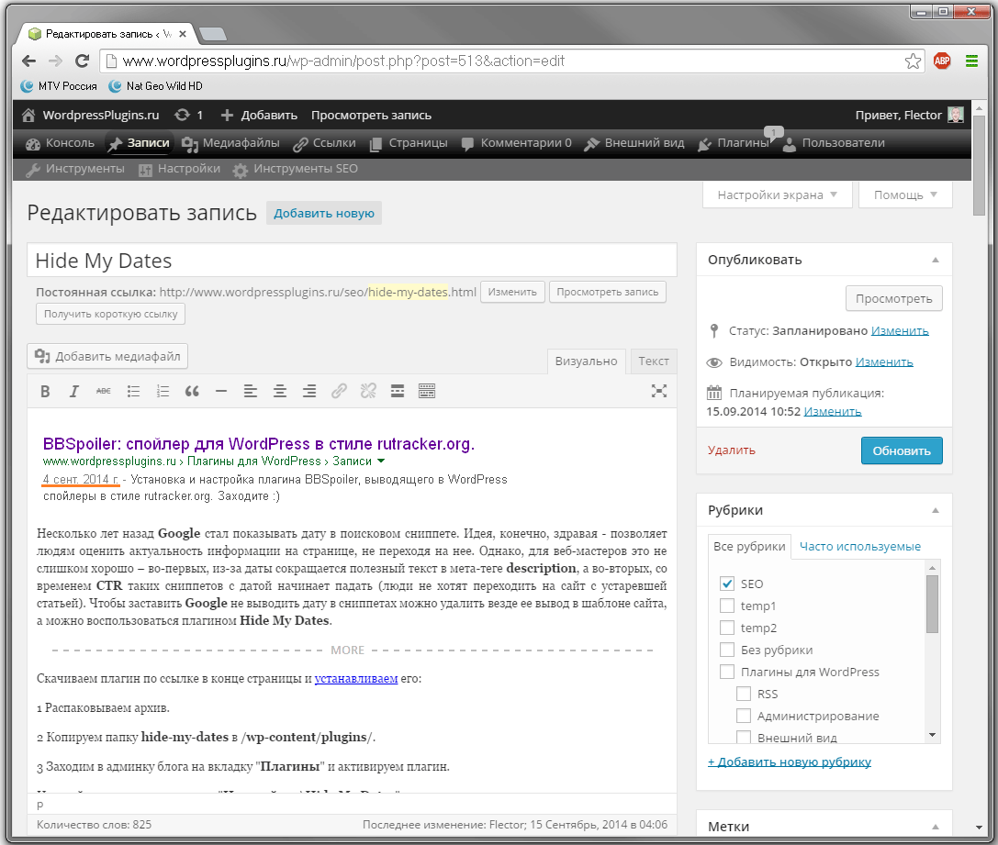Click the remove link icon
998x845 pixels.
[x=368, y=391]
